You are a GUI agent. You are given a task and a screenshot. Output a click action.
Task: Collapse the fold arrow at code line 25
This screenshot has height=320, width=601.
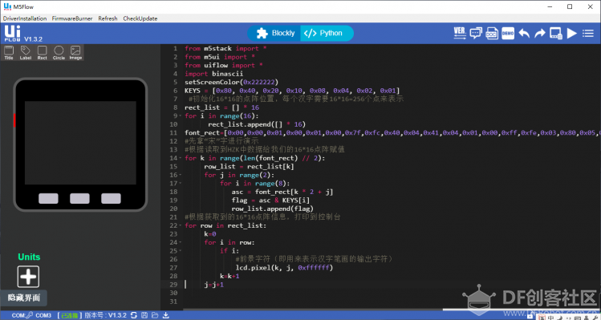click(181, 251)
